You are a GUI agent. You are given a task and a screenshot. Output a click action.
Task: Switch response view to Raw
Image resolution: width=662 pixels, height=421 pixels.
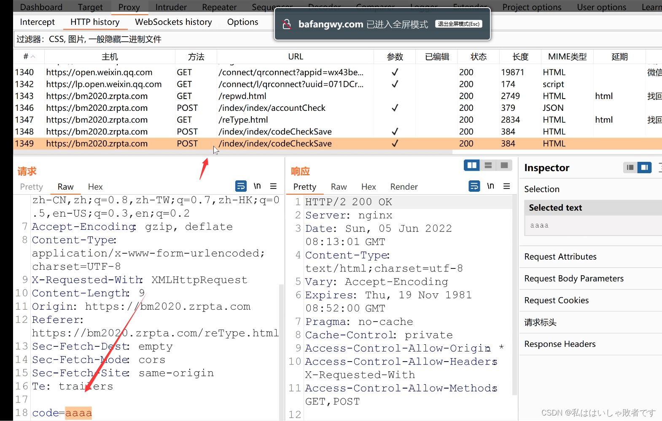(x=339, y=187)
